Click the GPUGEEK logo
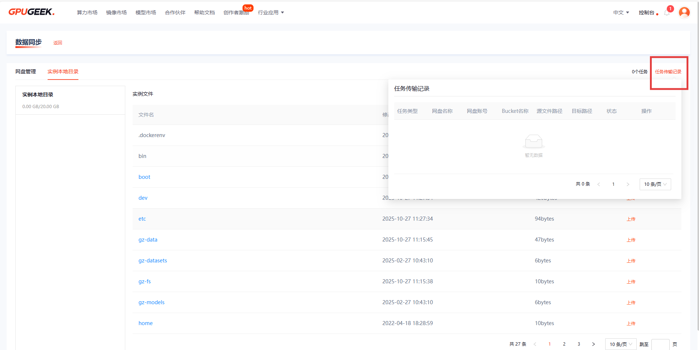This screenshot has height=350, width=699. (x=32, y=12)
